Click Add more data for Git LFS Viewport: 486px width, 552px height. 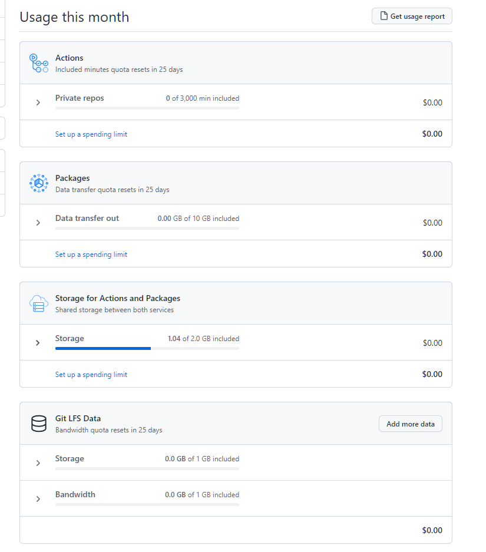pyautogui.click(x=410, y=424)
